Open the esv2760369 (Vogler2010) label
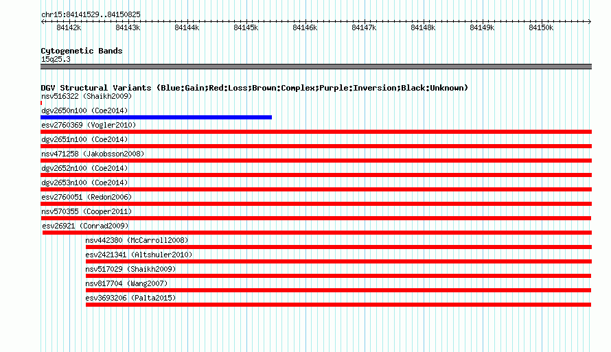The height and width of the screenshot is (352, 611). coord(89,125)
